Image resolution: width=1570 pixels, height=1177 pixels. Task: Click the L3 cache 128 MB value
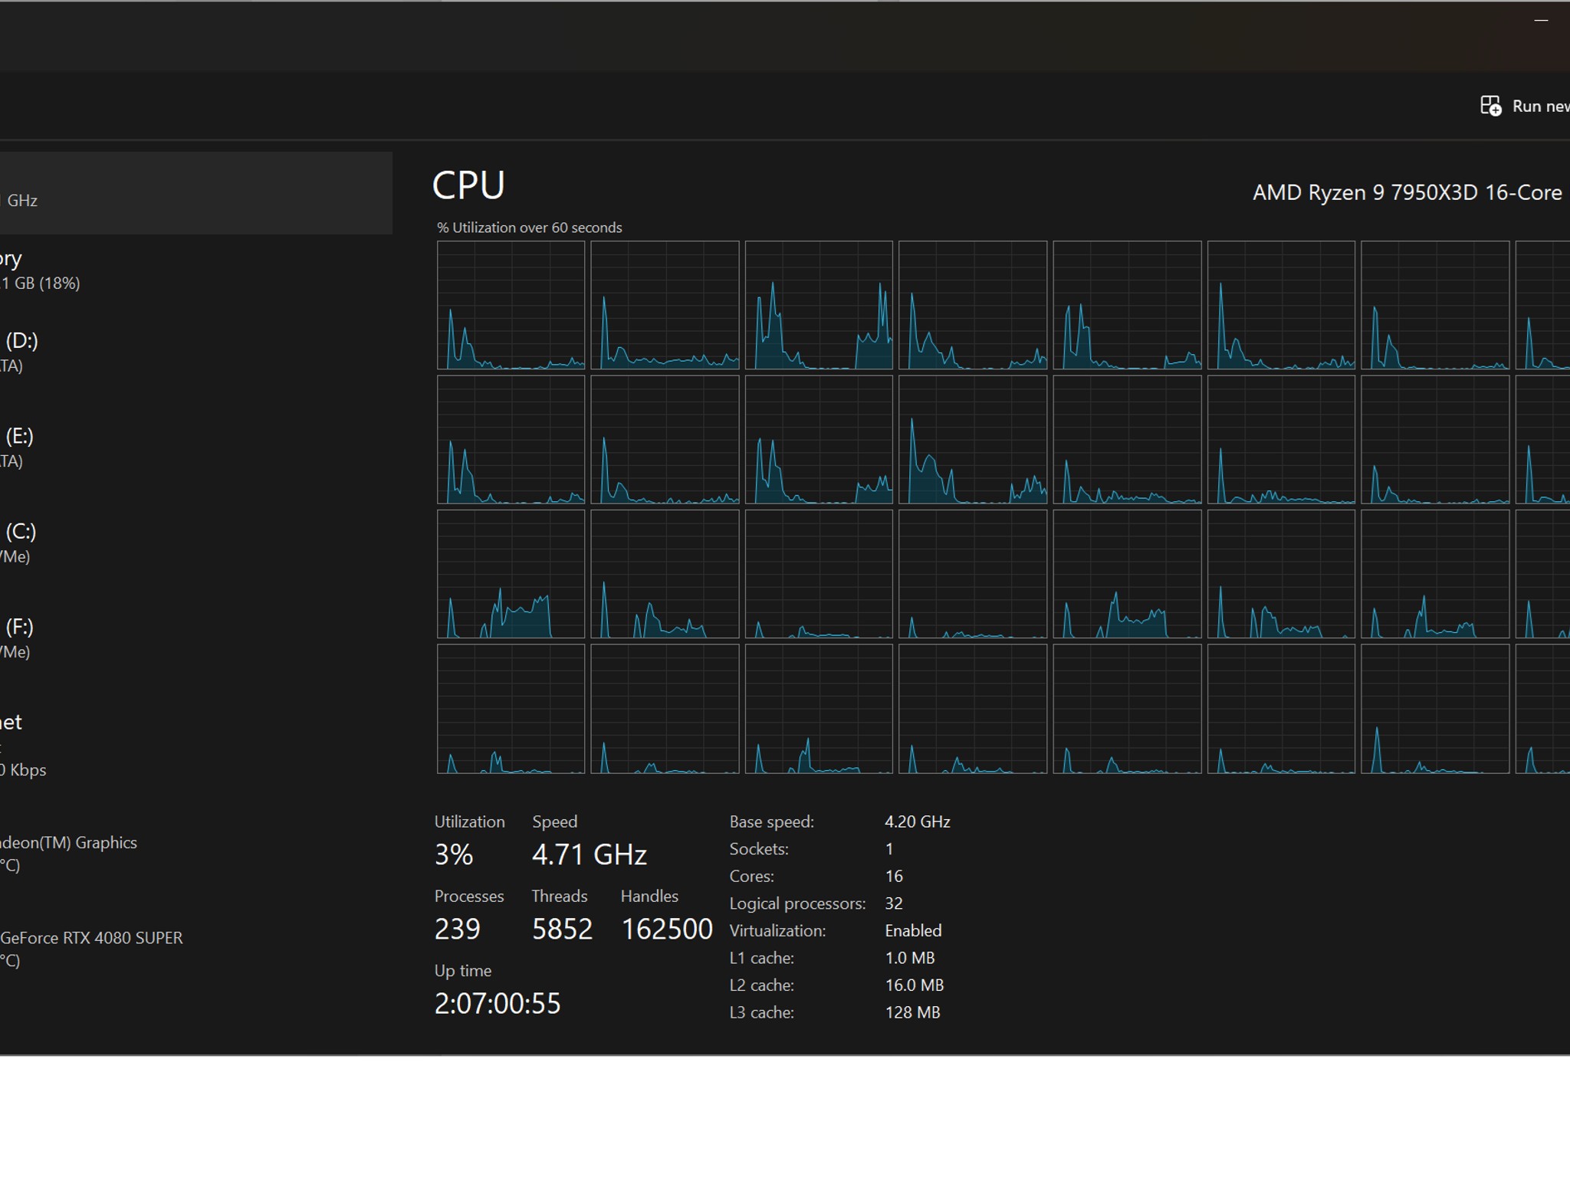(911, 1012)
